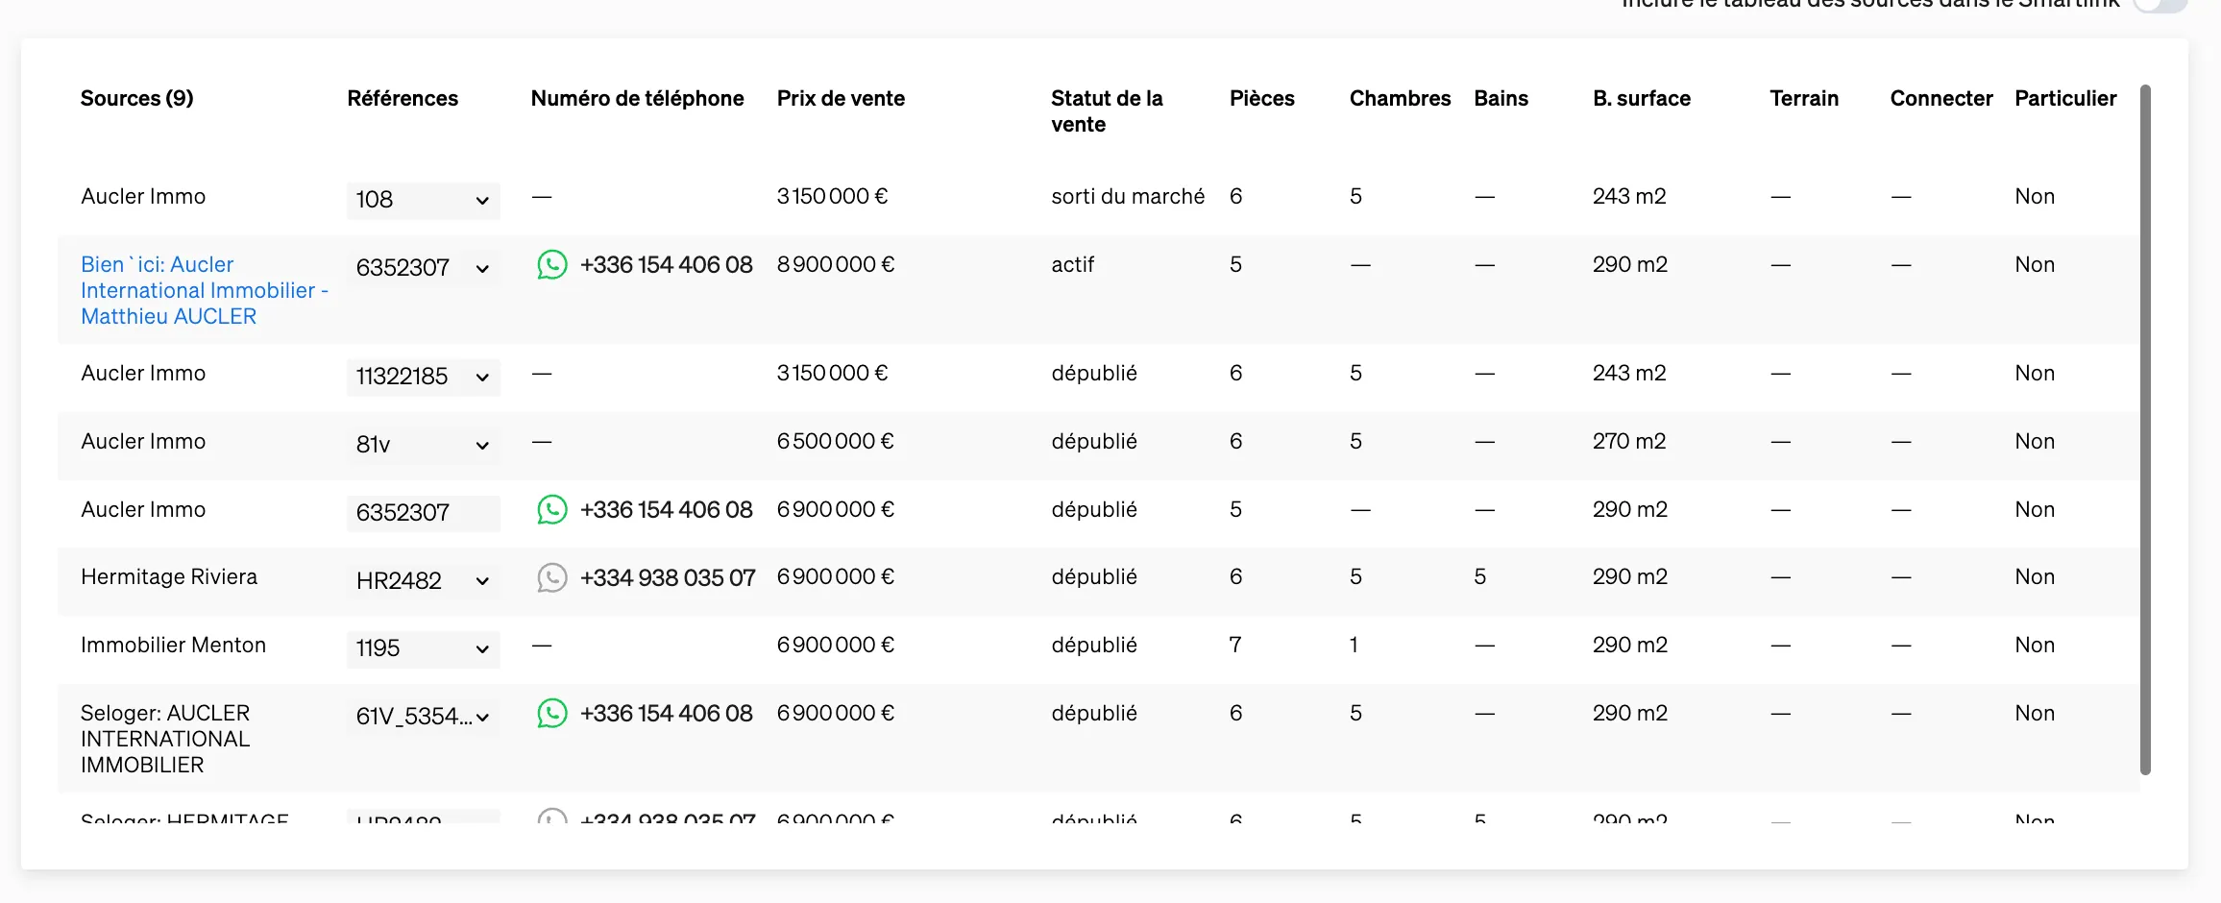Open the 11322185 reference dropdown
The image size is (2221, 903).
(x=424, y=377)
